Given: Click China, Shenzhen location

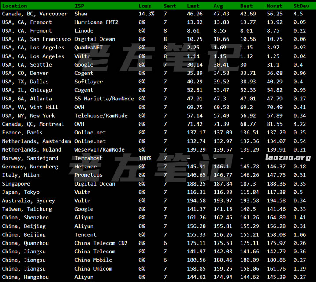Looking at the screenshot, I should [25, 218].
